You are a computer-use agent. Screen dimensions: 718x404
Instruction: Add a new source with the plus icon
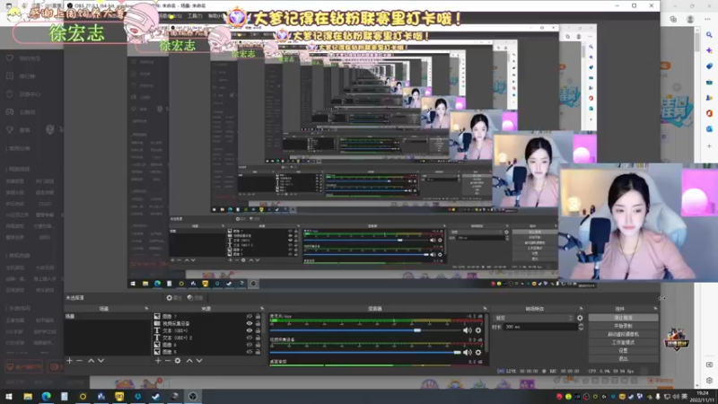point(158,361)
